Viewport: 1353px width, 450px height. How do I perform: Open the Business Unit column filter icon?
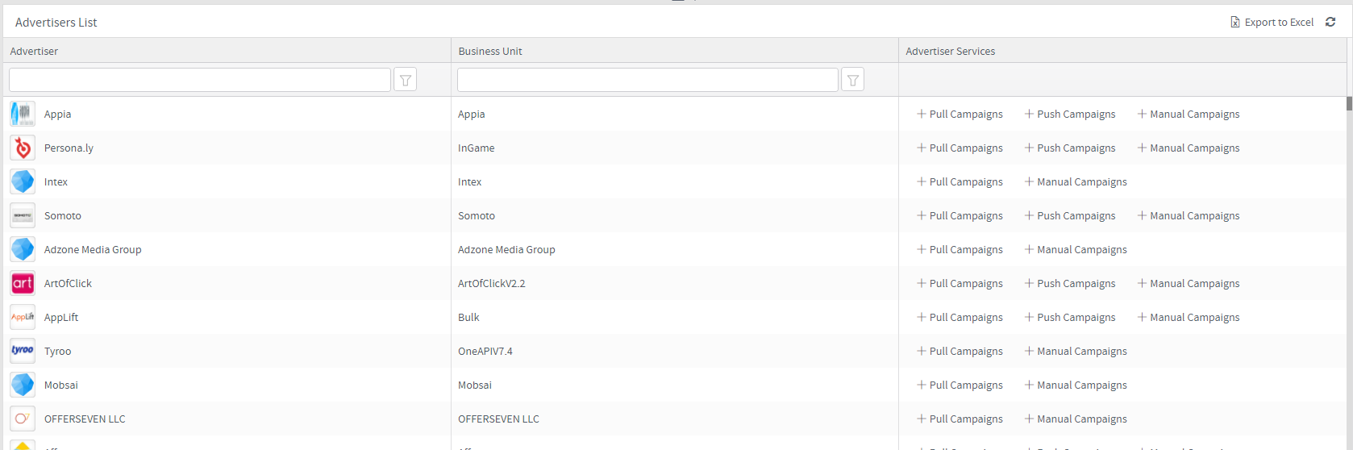coord(852,80)
